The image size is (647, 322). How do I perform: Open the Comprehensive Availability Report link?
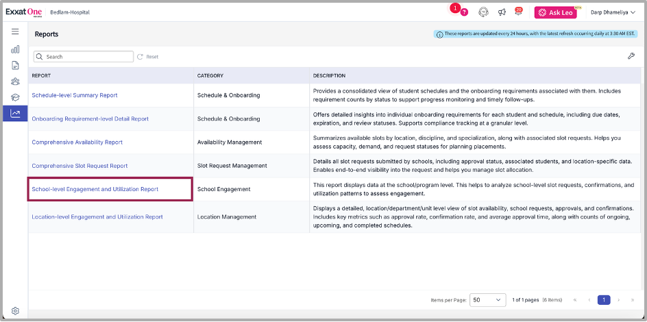(77, 143)
